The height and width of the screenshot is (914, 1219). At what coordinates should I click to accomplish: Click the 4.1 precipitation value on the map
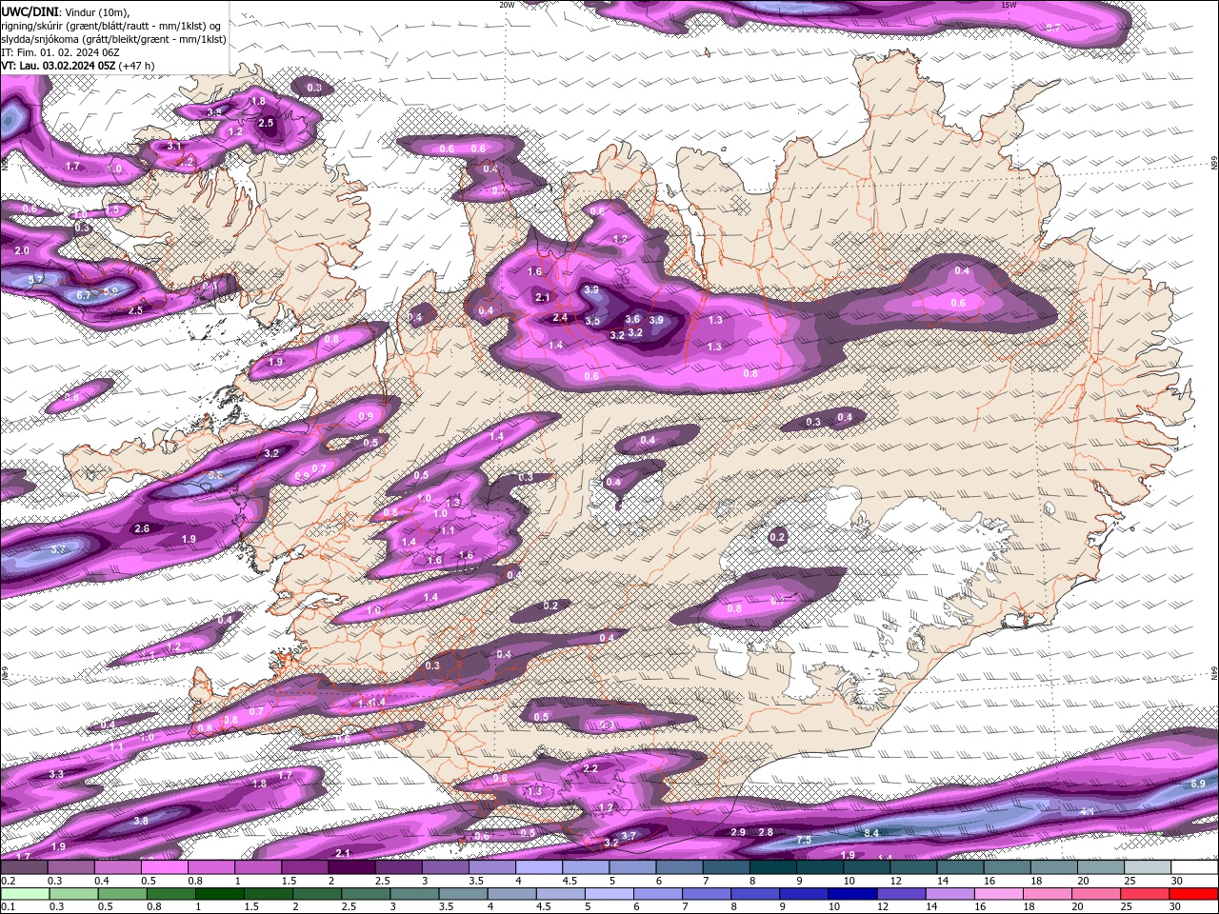1087,811
